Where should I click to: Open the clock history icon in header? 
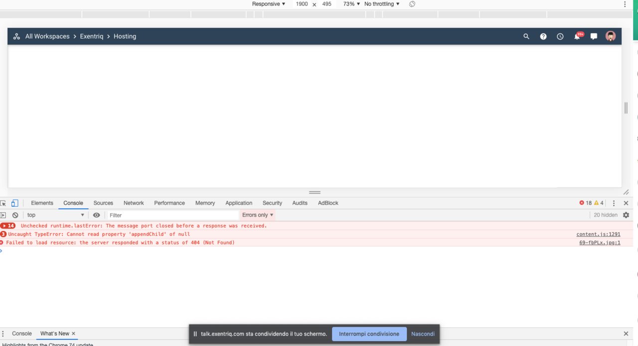pos(560,36)
